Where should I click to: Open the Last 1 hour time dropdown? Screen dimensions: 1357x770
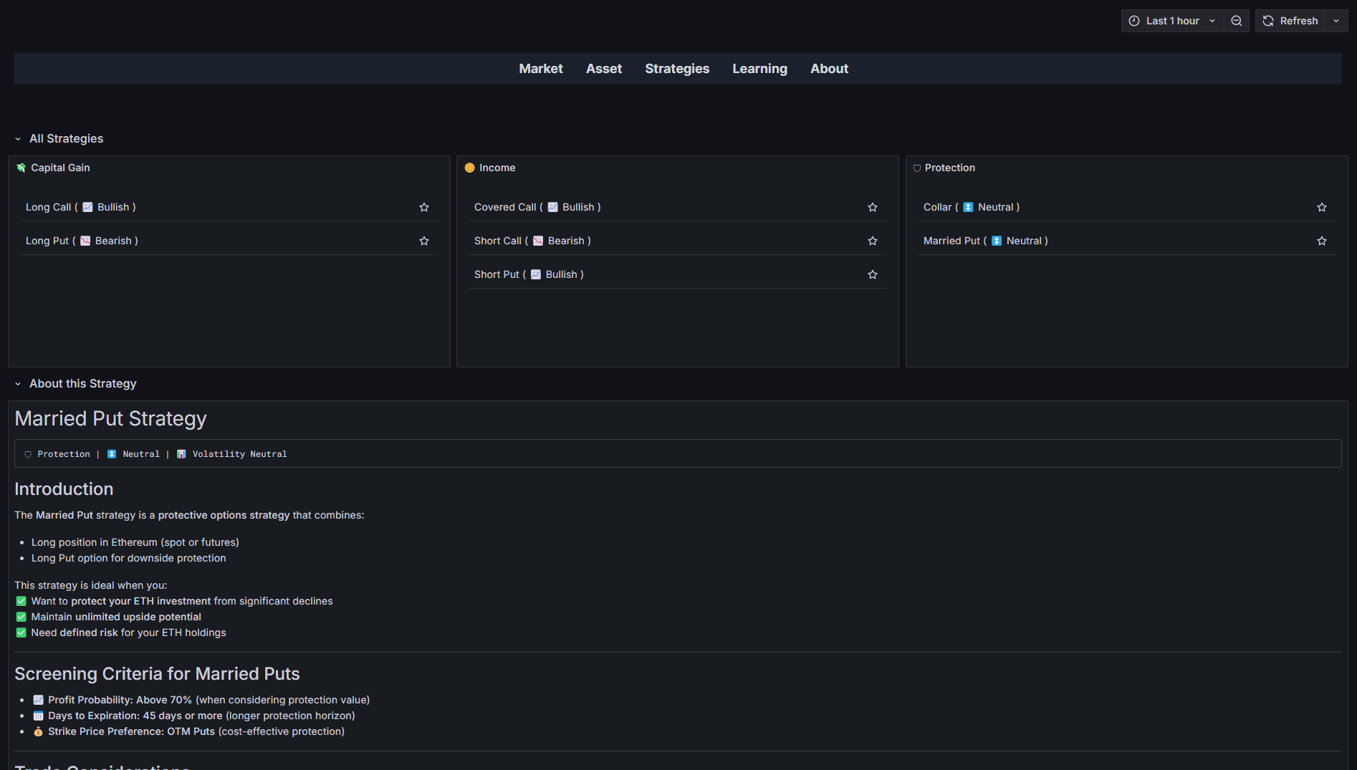1172,21
